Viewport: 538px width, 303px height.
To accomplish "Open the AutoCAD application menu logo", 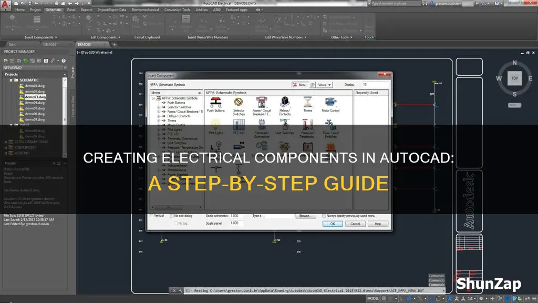I will [x=5, y=5].
